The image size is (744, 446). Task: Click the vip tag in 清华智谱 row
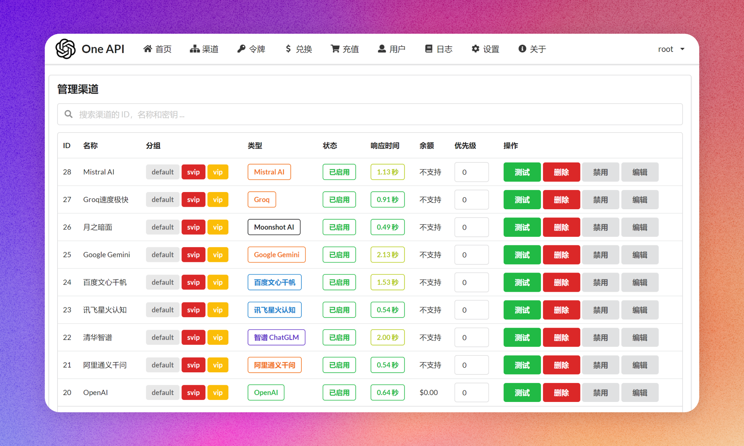(x=218, y=337)
